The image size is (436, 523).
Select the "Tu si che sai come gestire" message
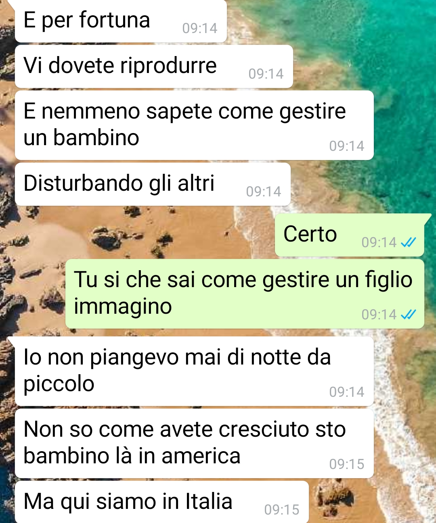tap(245, 294)
